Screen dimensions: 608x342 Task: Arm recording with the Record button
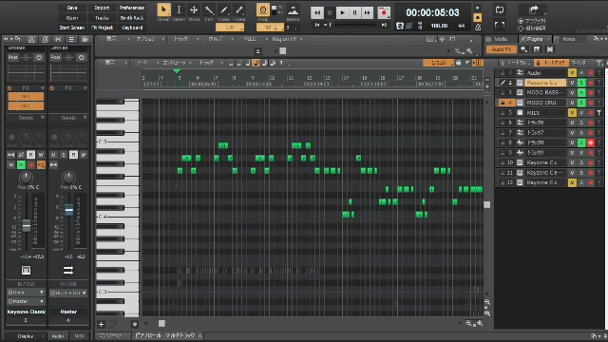click(x=384, y=12)
